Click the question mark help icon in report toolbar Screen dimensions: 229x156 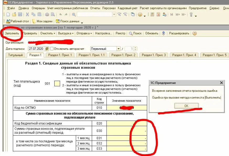click(x=195, y=33)
